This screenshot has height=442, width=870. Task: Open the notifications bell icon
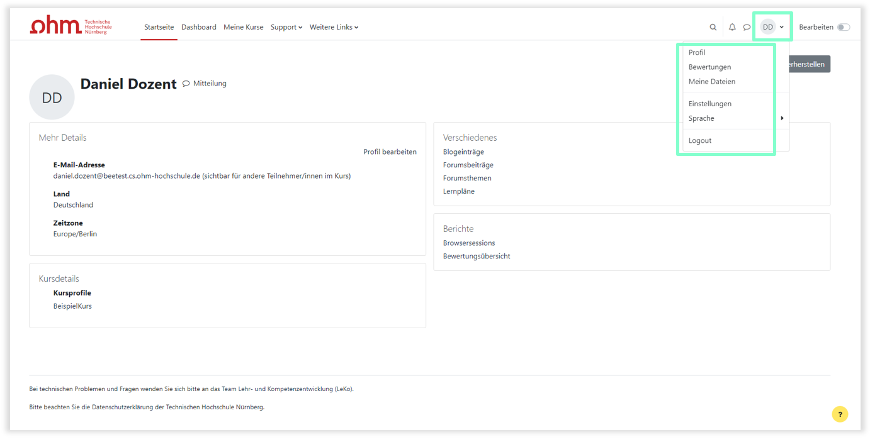pyautogui.click(x=732, y=28)
